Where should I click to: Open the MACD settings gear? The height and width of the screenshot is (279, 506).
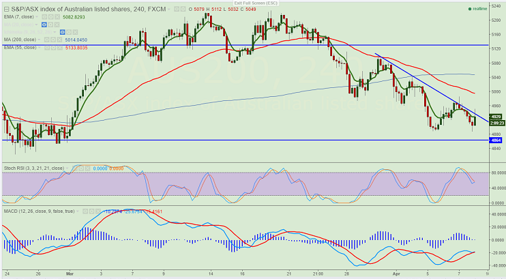pyautogui.click(x=91, y=211)
